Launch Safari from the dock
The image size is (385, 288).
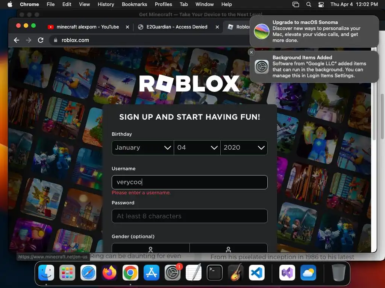(x=88, y=273)
